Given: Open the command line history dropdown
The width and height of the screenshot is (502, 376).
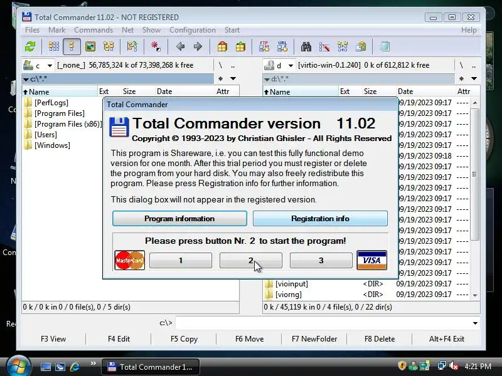Looking at the screenshot, I should point(475,323).
